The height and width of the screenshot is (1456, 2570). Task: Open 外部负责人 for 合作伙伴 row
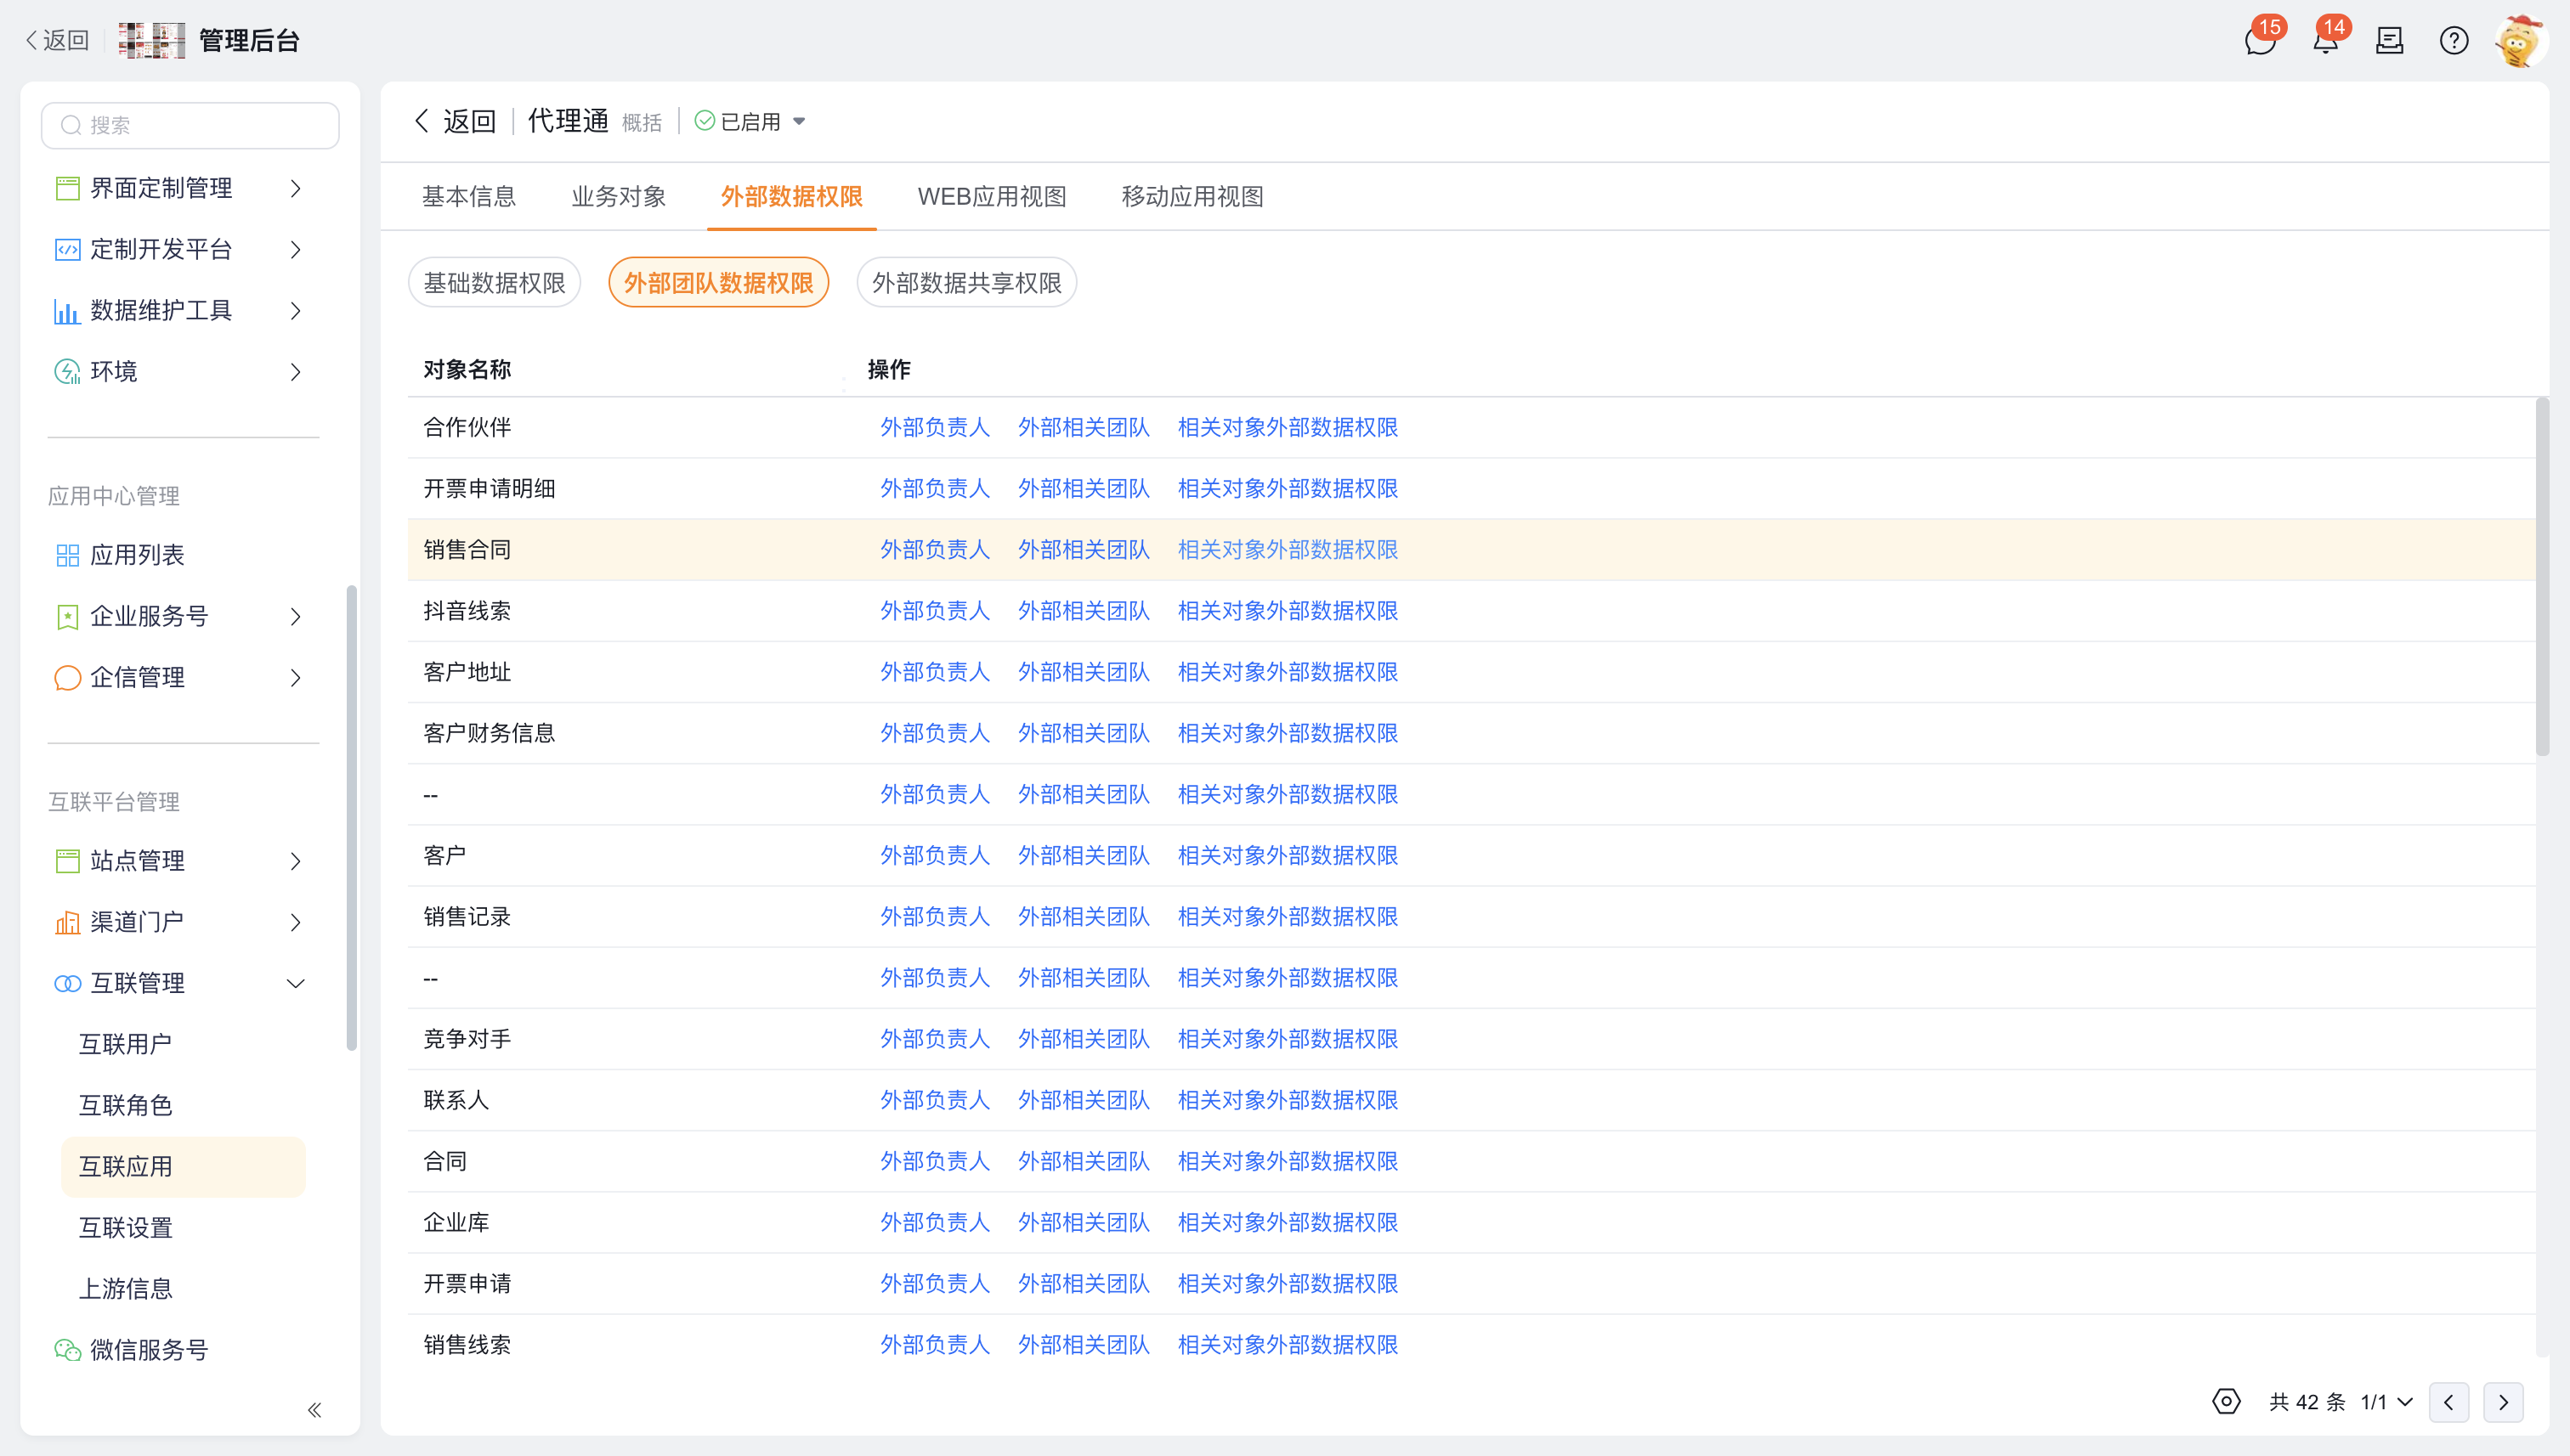(934, 427)
